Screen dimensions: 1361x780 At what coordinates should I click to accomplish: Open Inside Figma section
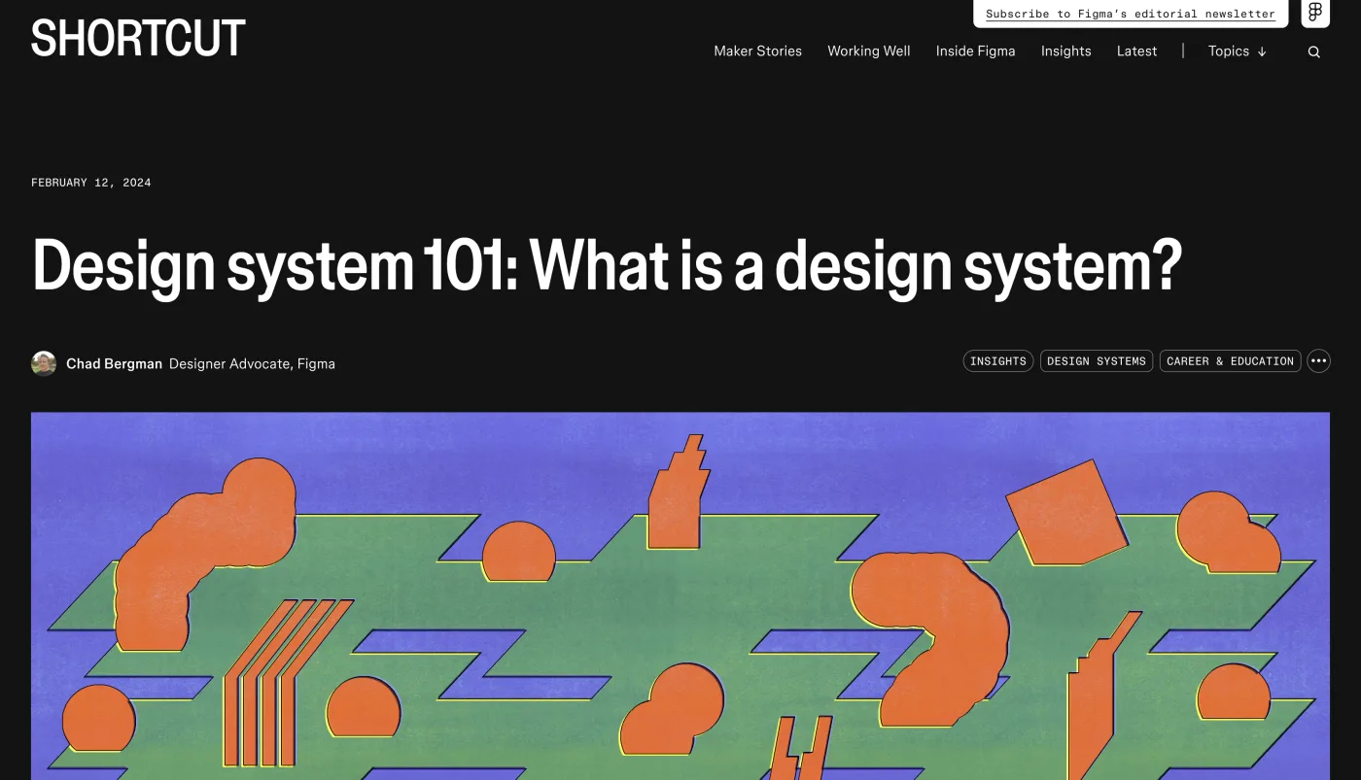pyautogui.click(x=975, y=51)
